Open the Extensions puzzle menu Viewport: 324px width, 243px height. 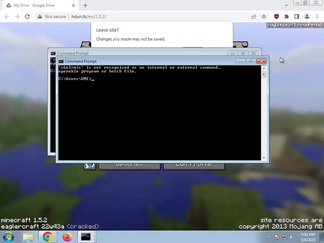point(286,16)
